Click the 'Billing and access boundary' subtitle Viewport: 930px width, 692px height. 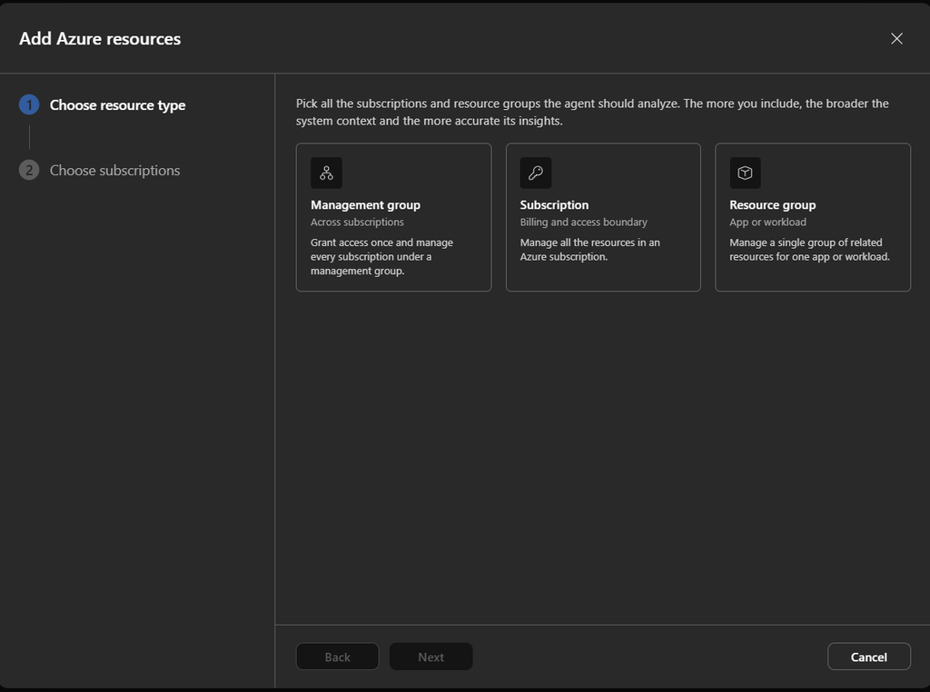coord(583,222)
